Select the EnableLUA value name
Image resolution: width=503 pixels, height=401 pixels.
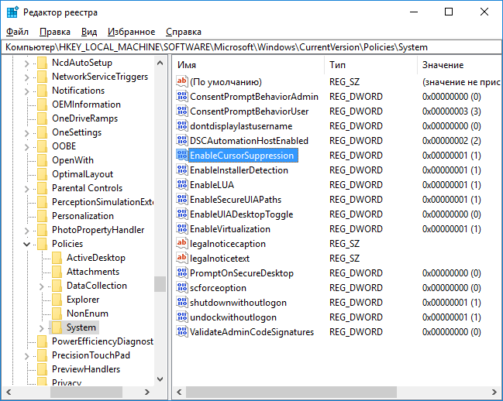(x=212, y=185)
